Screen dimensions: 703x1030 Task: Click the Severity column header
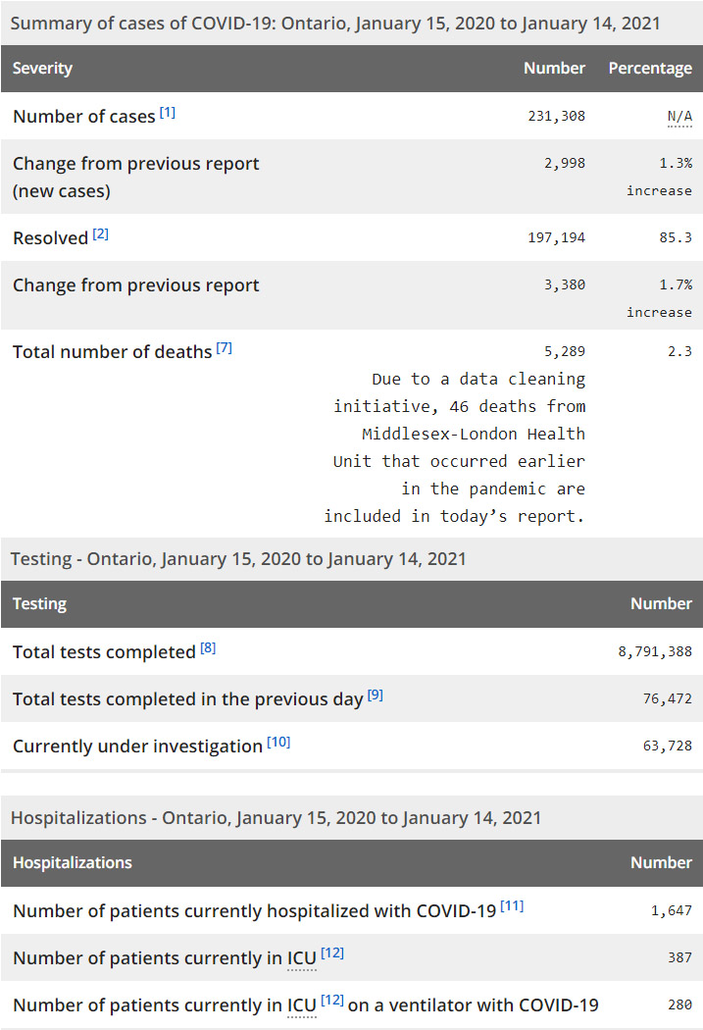click(x=42, y=69)
